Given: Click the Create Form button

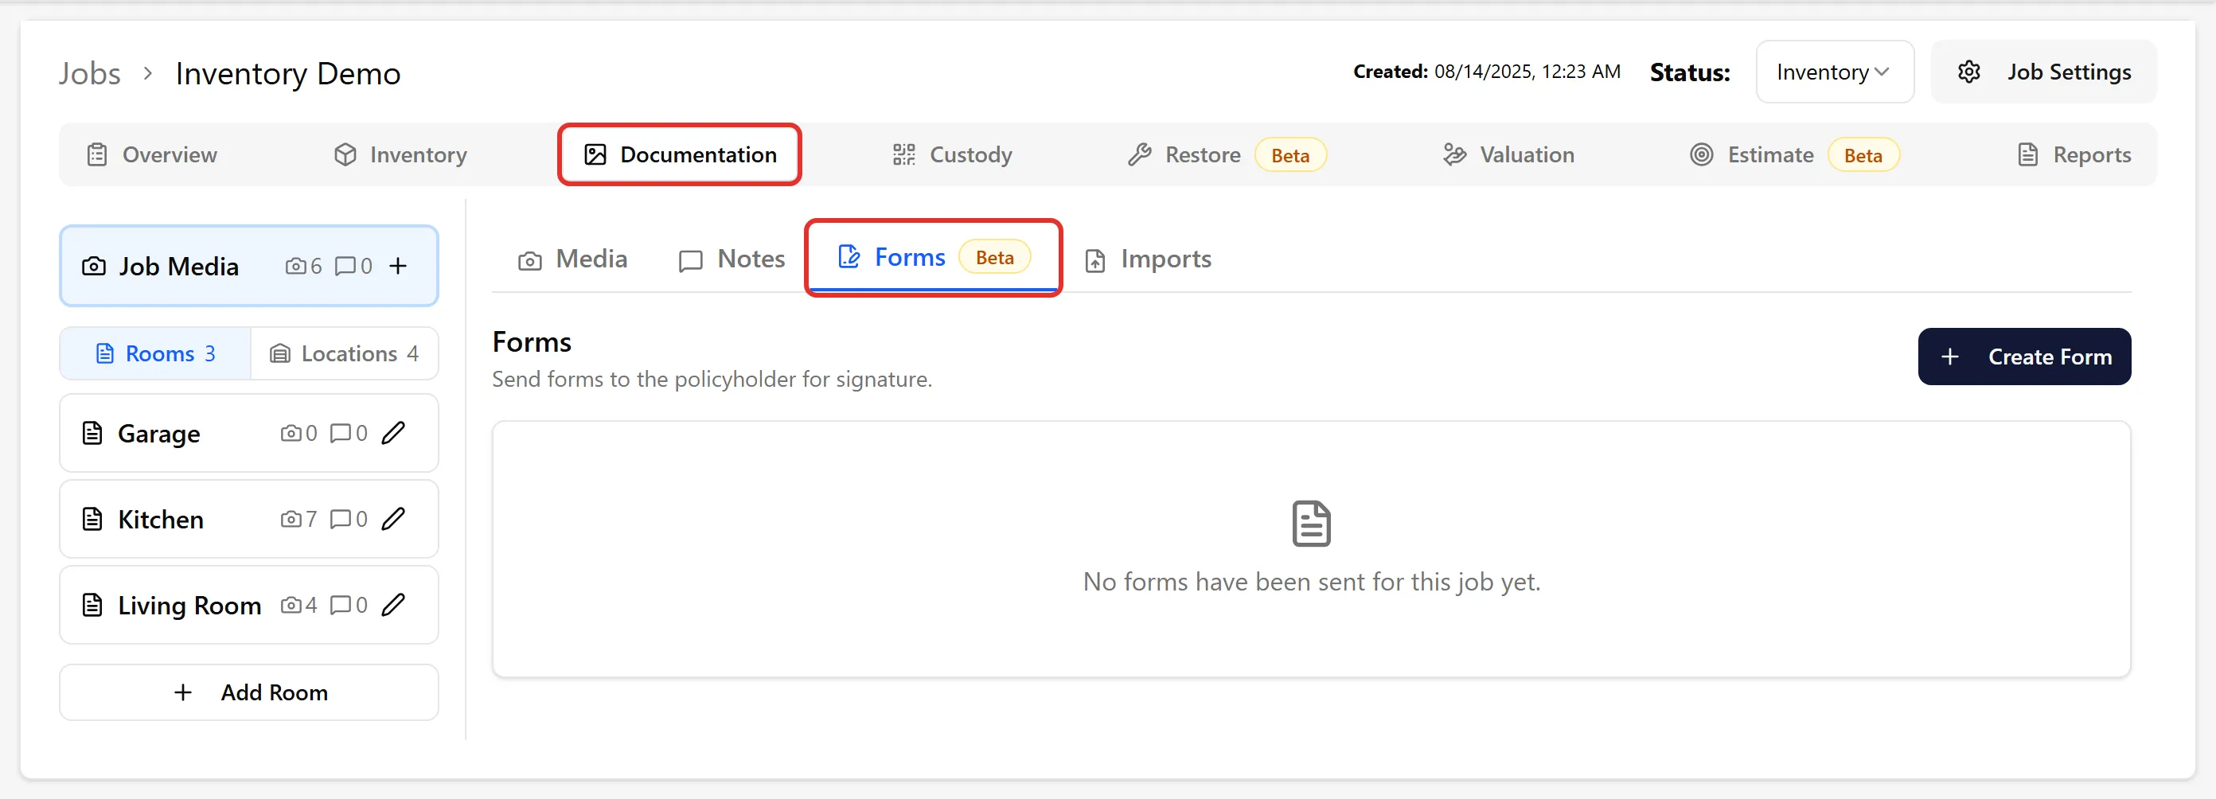Looking at the screenshot, I should click(2024, 356).
